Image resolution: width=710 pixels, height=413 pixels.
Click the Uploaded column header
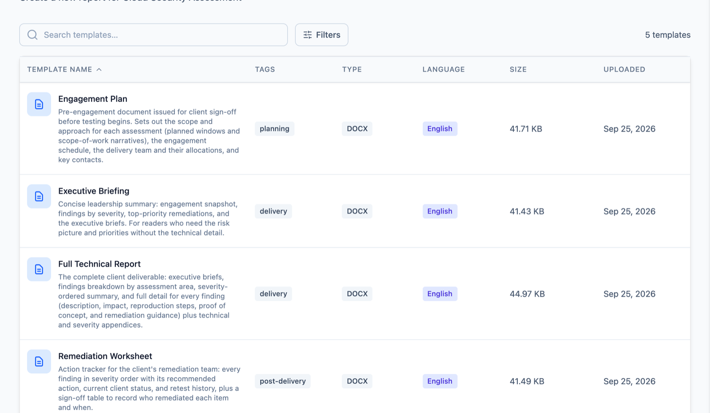[x=624, y=69]
